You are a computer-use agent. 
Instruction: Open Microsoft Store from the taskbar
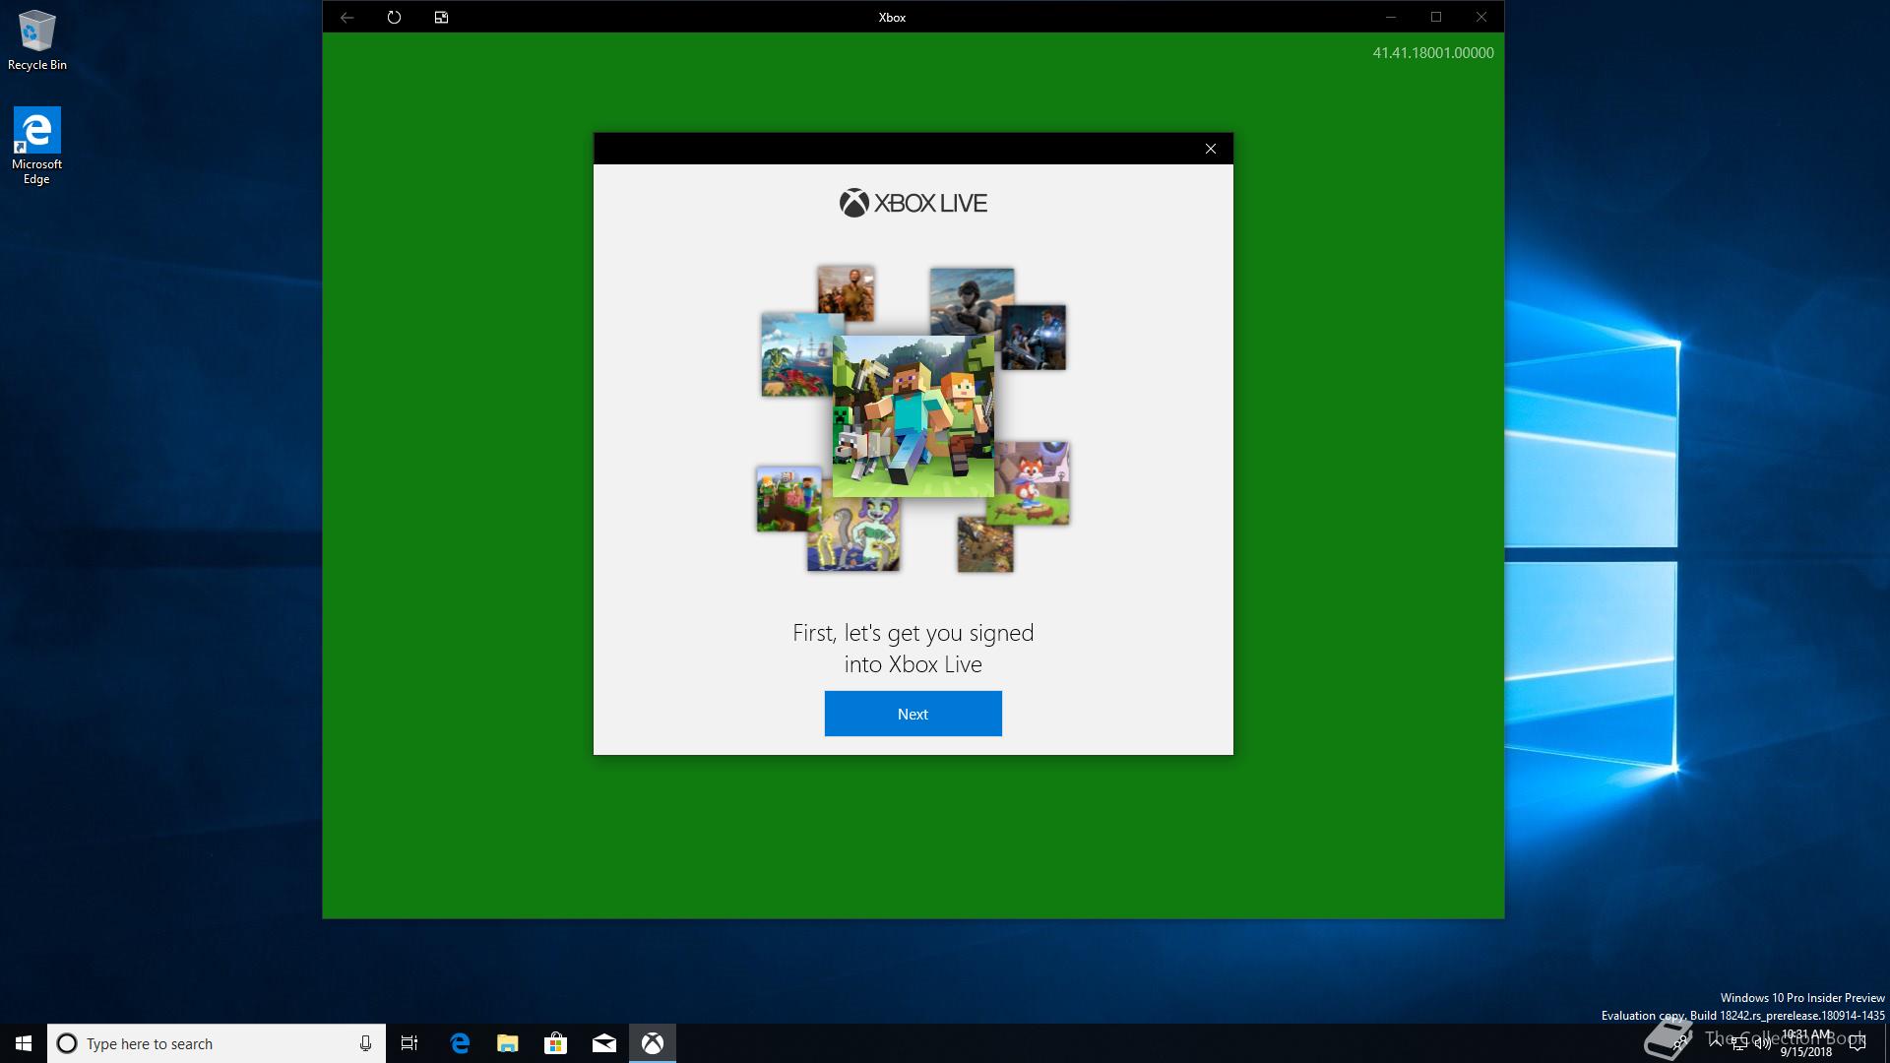[x=556, y=1043]
